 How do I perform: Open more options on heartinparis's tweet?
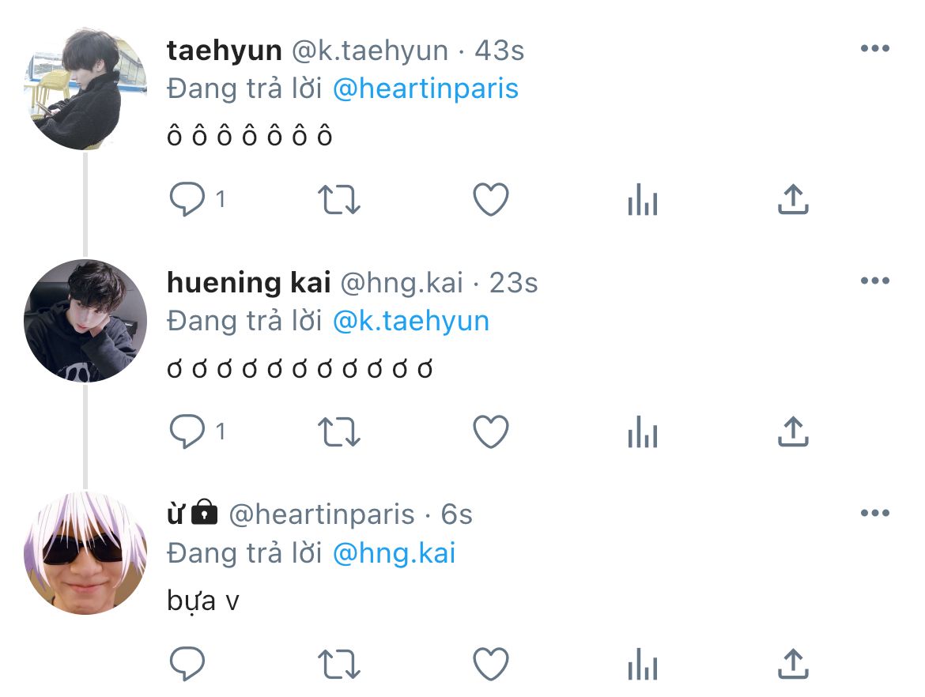click(874, 514)
